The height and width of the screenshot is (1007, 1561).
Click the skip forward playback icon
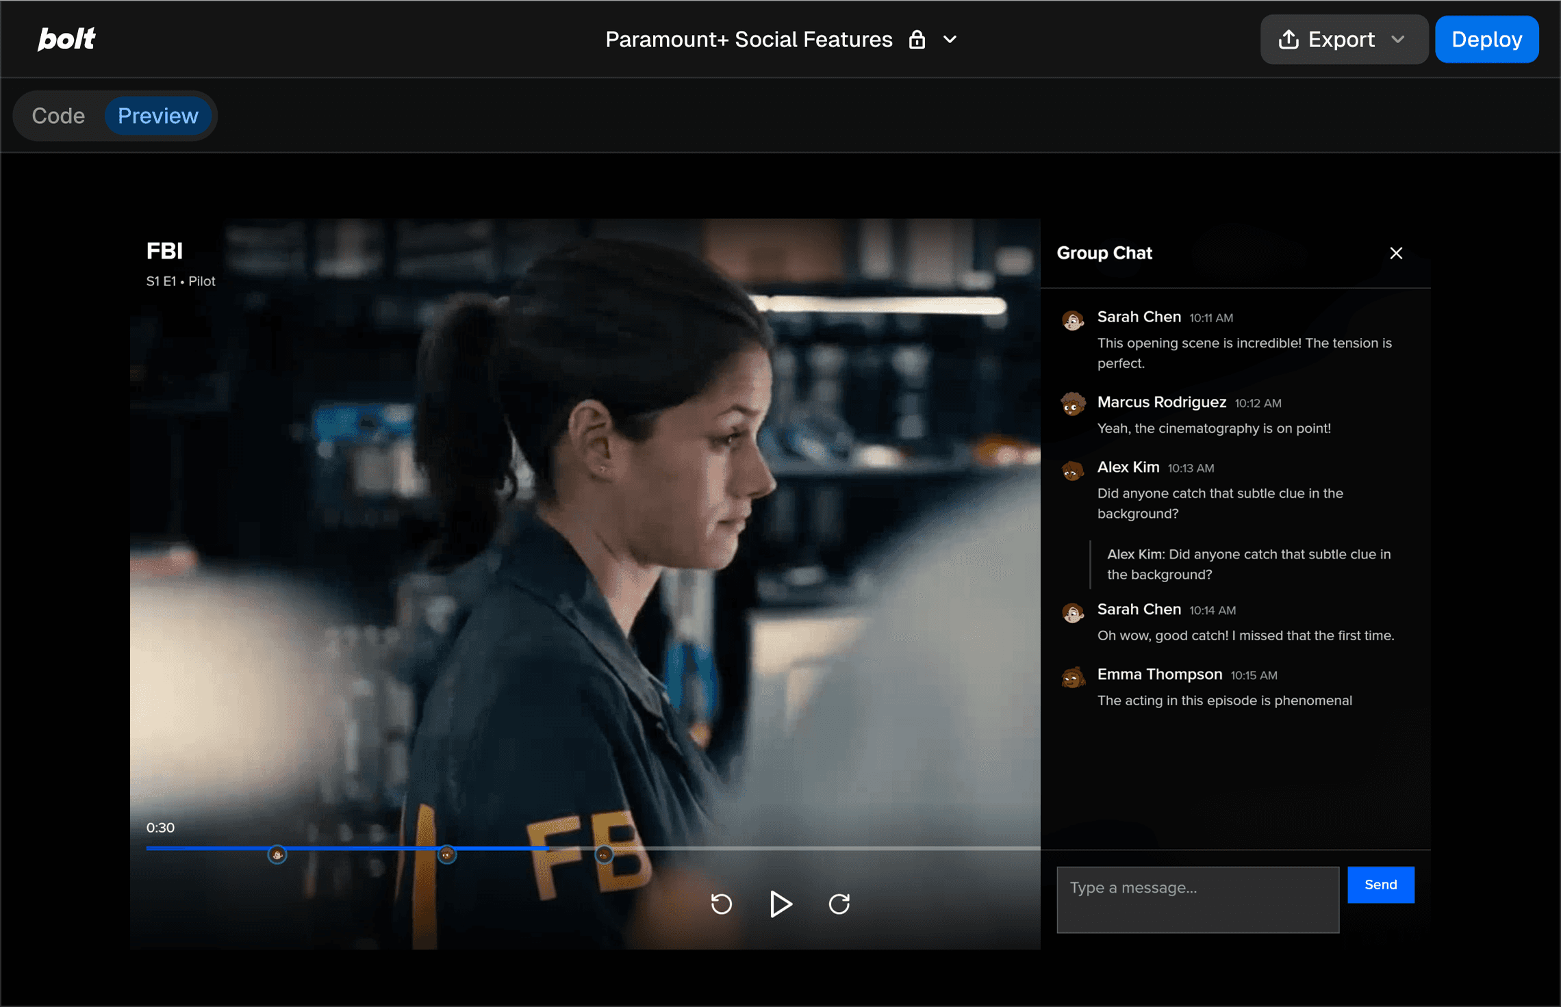pos(839,904)
